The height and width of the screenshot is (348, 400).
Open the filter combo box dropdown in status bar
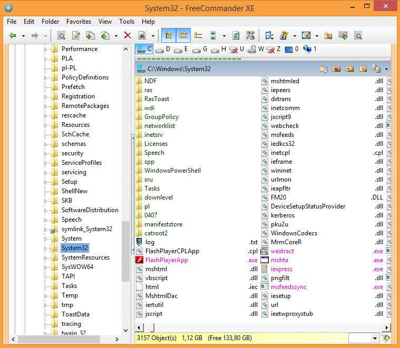pyautogui.click(x=375, y=338)
